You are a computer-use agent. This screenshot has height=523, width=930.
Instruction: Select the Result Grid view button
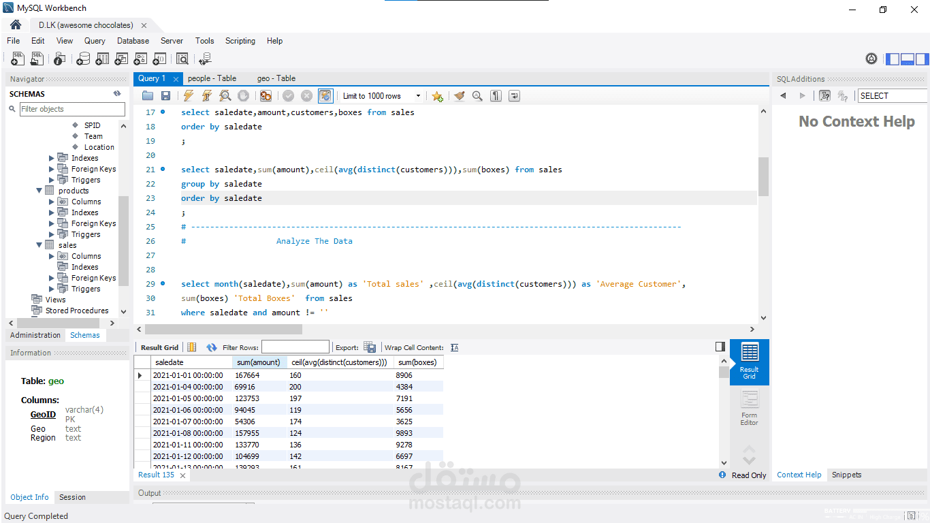tap(750, 362)
